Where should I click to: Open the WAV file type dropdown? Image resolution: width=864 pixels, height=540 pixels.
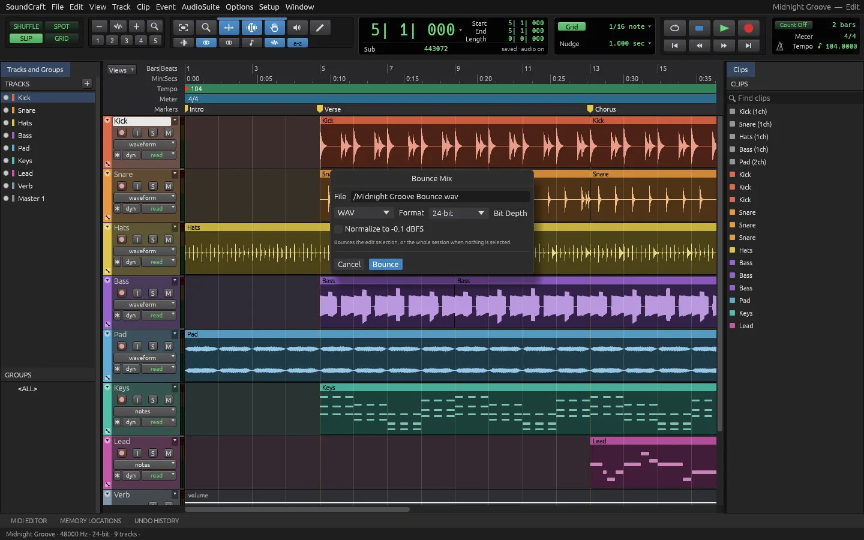(364, 213)
